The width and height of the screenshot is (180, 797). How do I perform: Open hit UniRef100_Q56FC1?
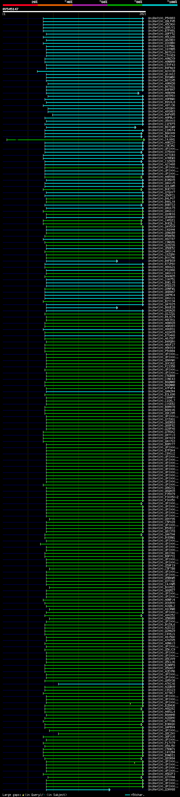(x=161, y=196)
